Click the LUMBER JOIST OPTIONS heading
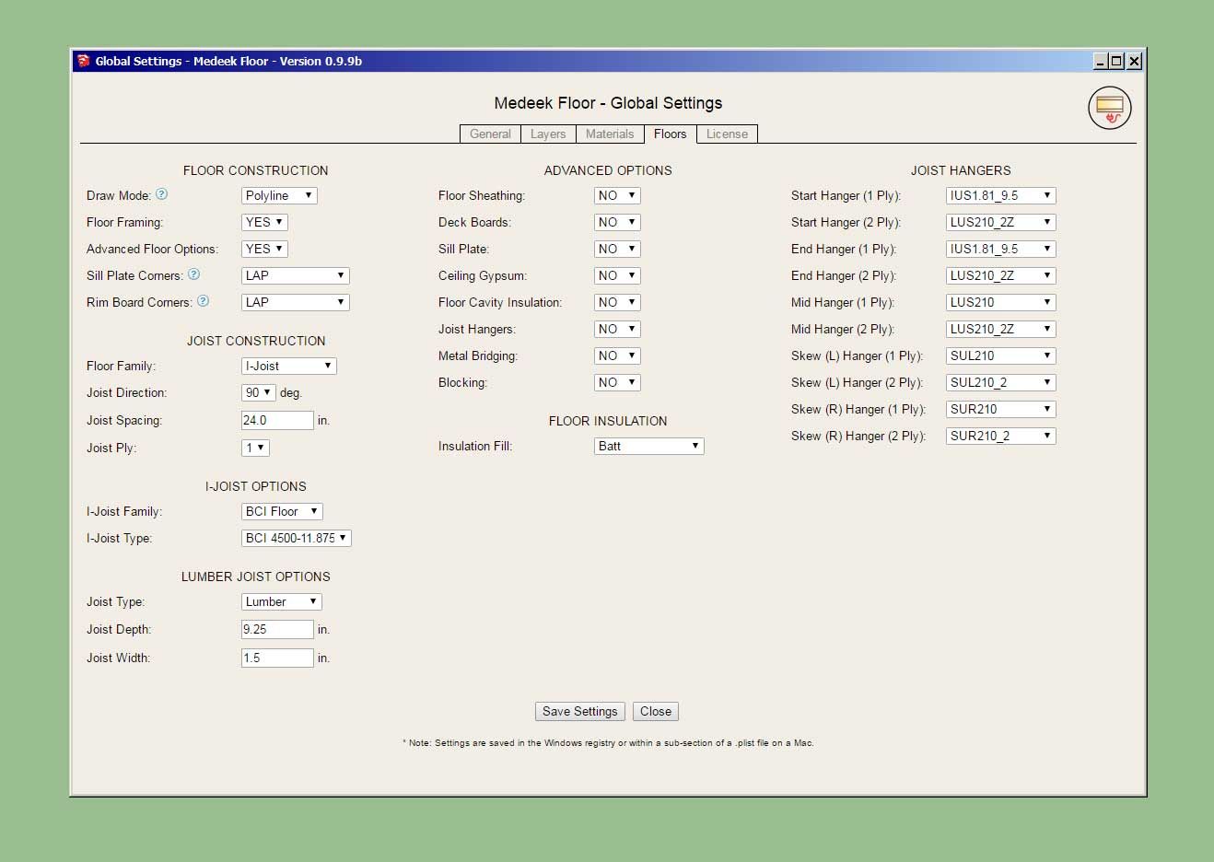 [255, 577]
